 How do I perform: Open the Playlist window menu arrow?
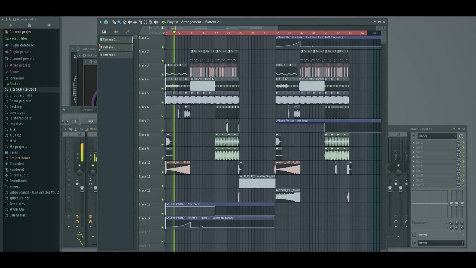point(101,22)
